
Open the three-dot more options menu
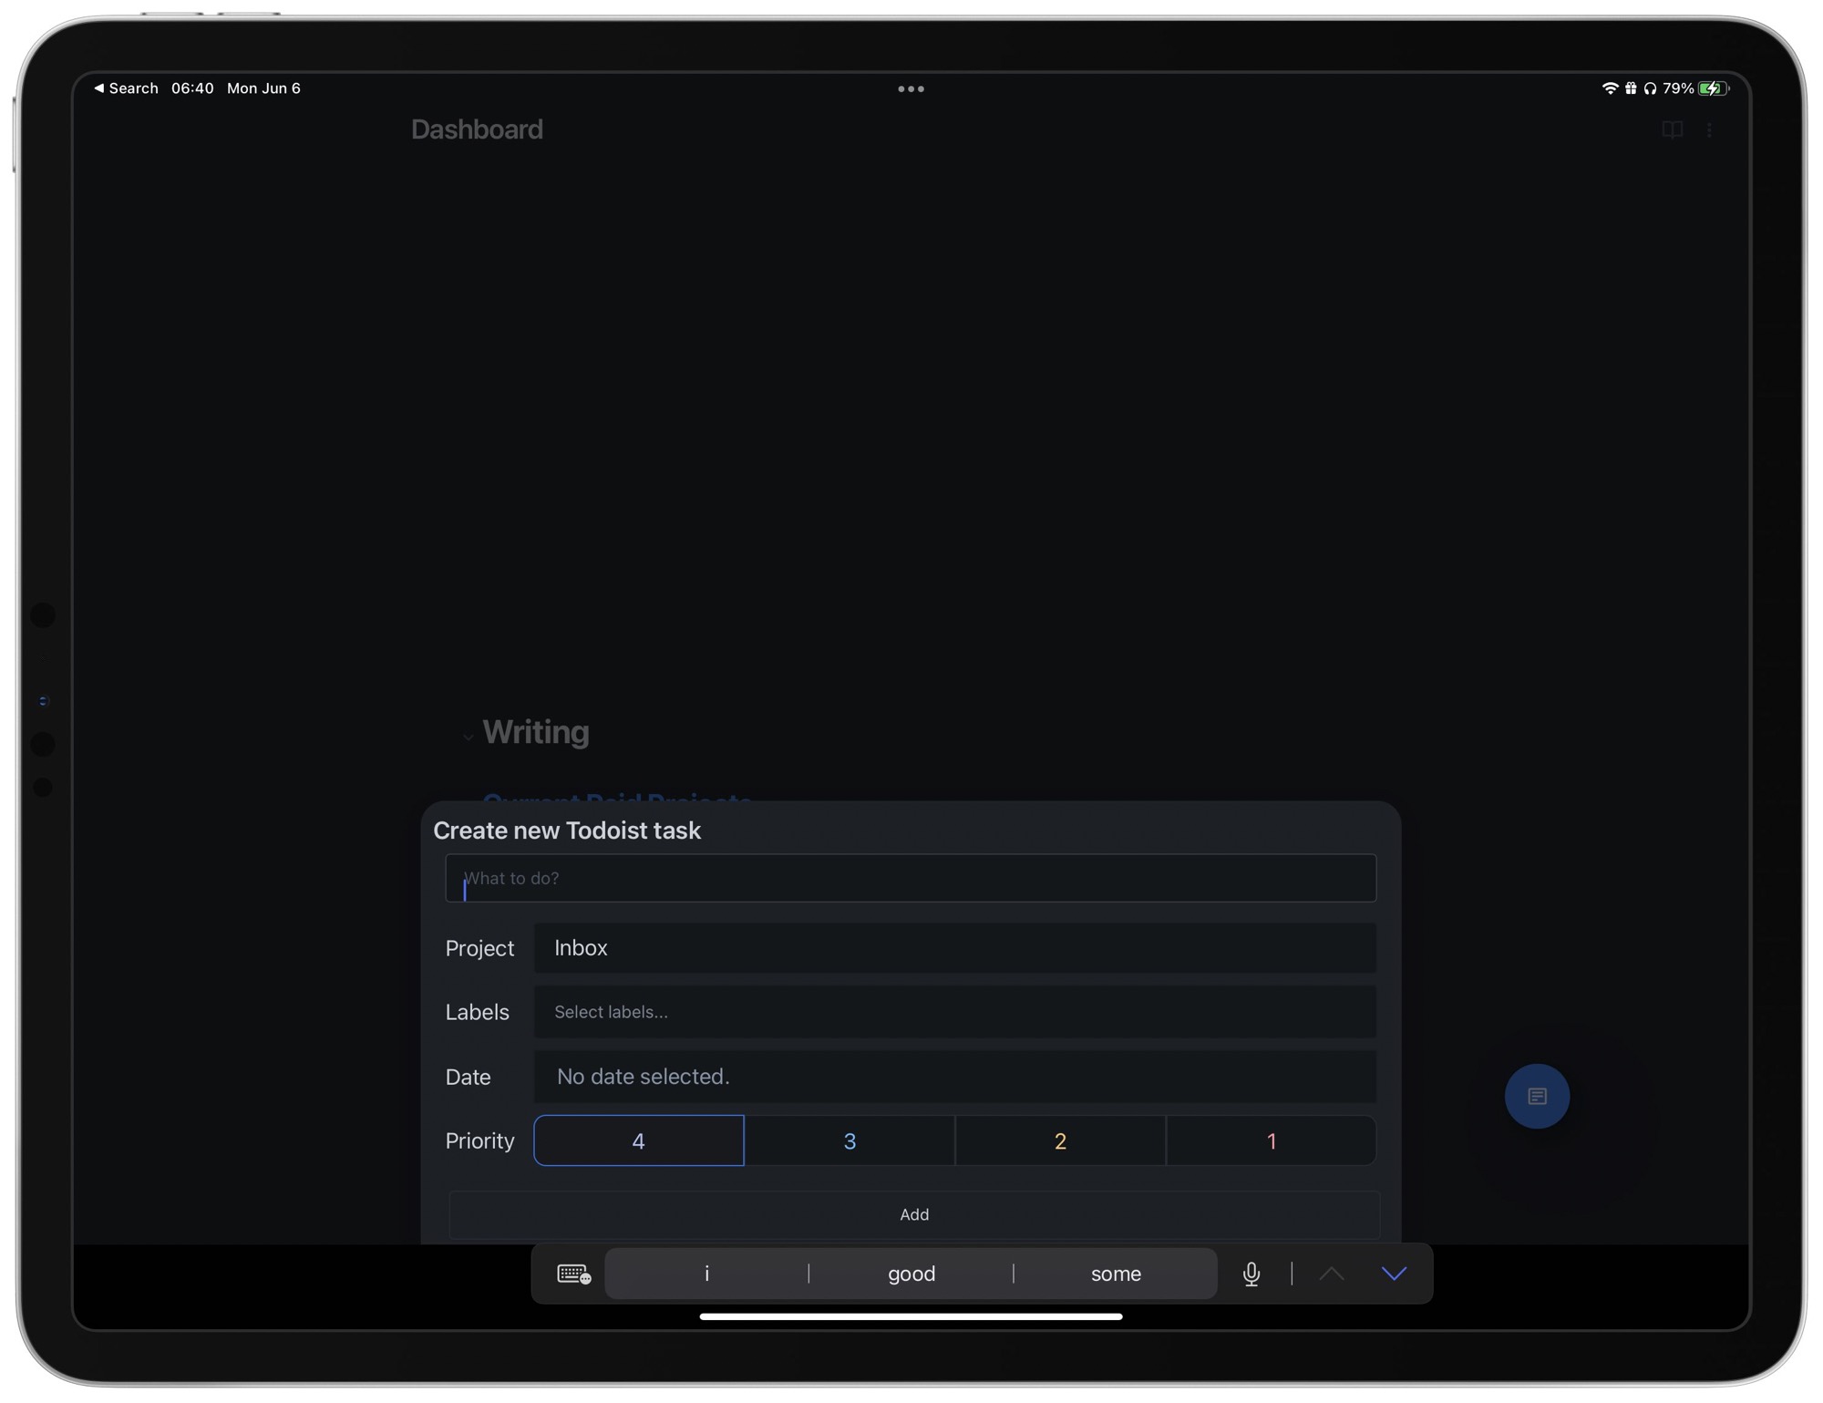pyautogui.click(x=1710, y=129)
